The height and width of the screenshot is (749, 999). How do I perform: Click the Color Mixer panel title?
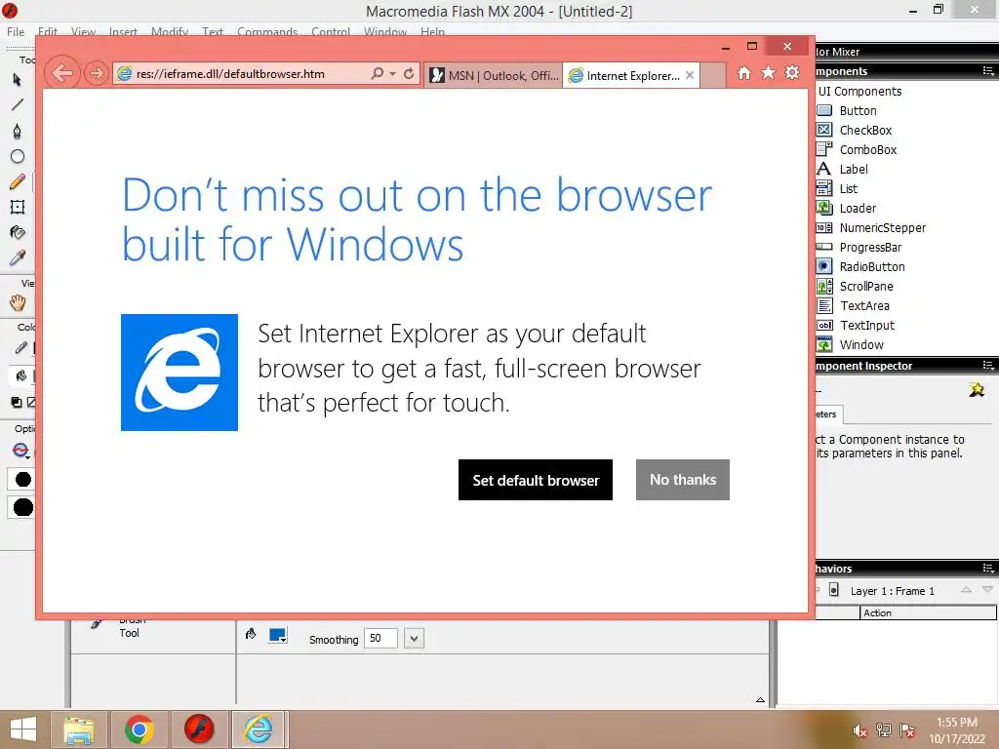[838, 52]
